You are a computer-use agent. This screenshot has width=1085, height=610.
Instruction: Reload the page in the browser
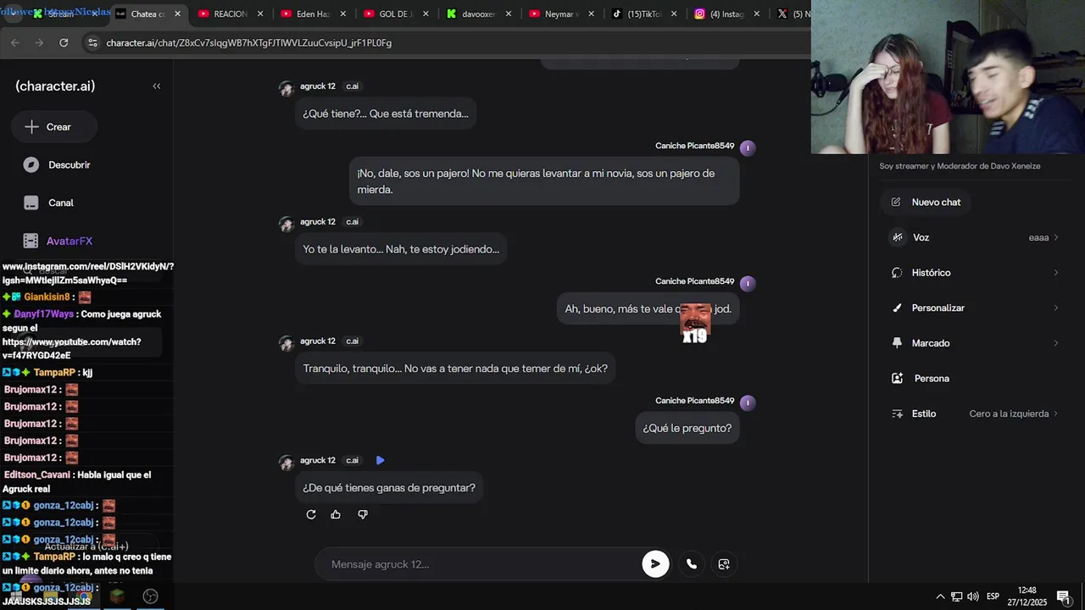tap(64, 42)
